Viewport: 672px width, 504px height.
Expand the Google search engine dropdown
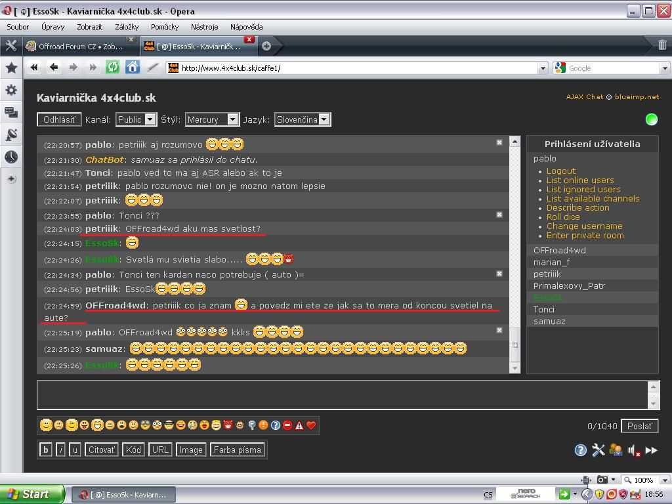coord(665,68)
